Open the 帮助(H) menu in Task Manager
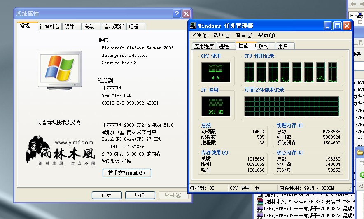 click(x=266, y=35)
